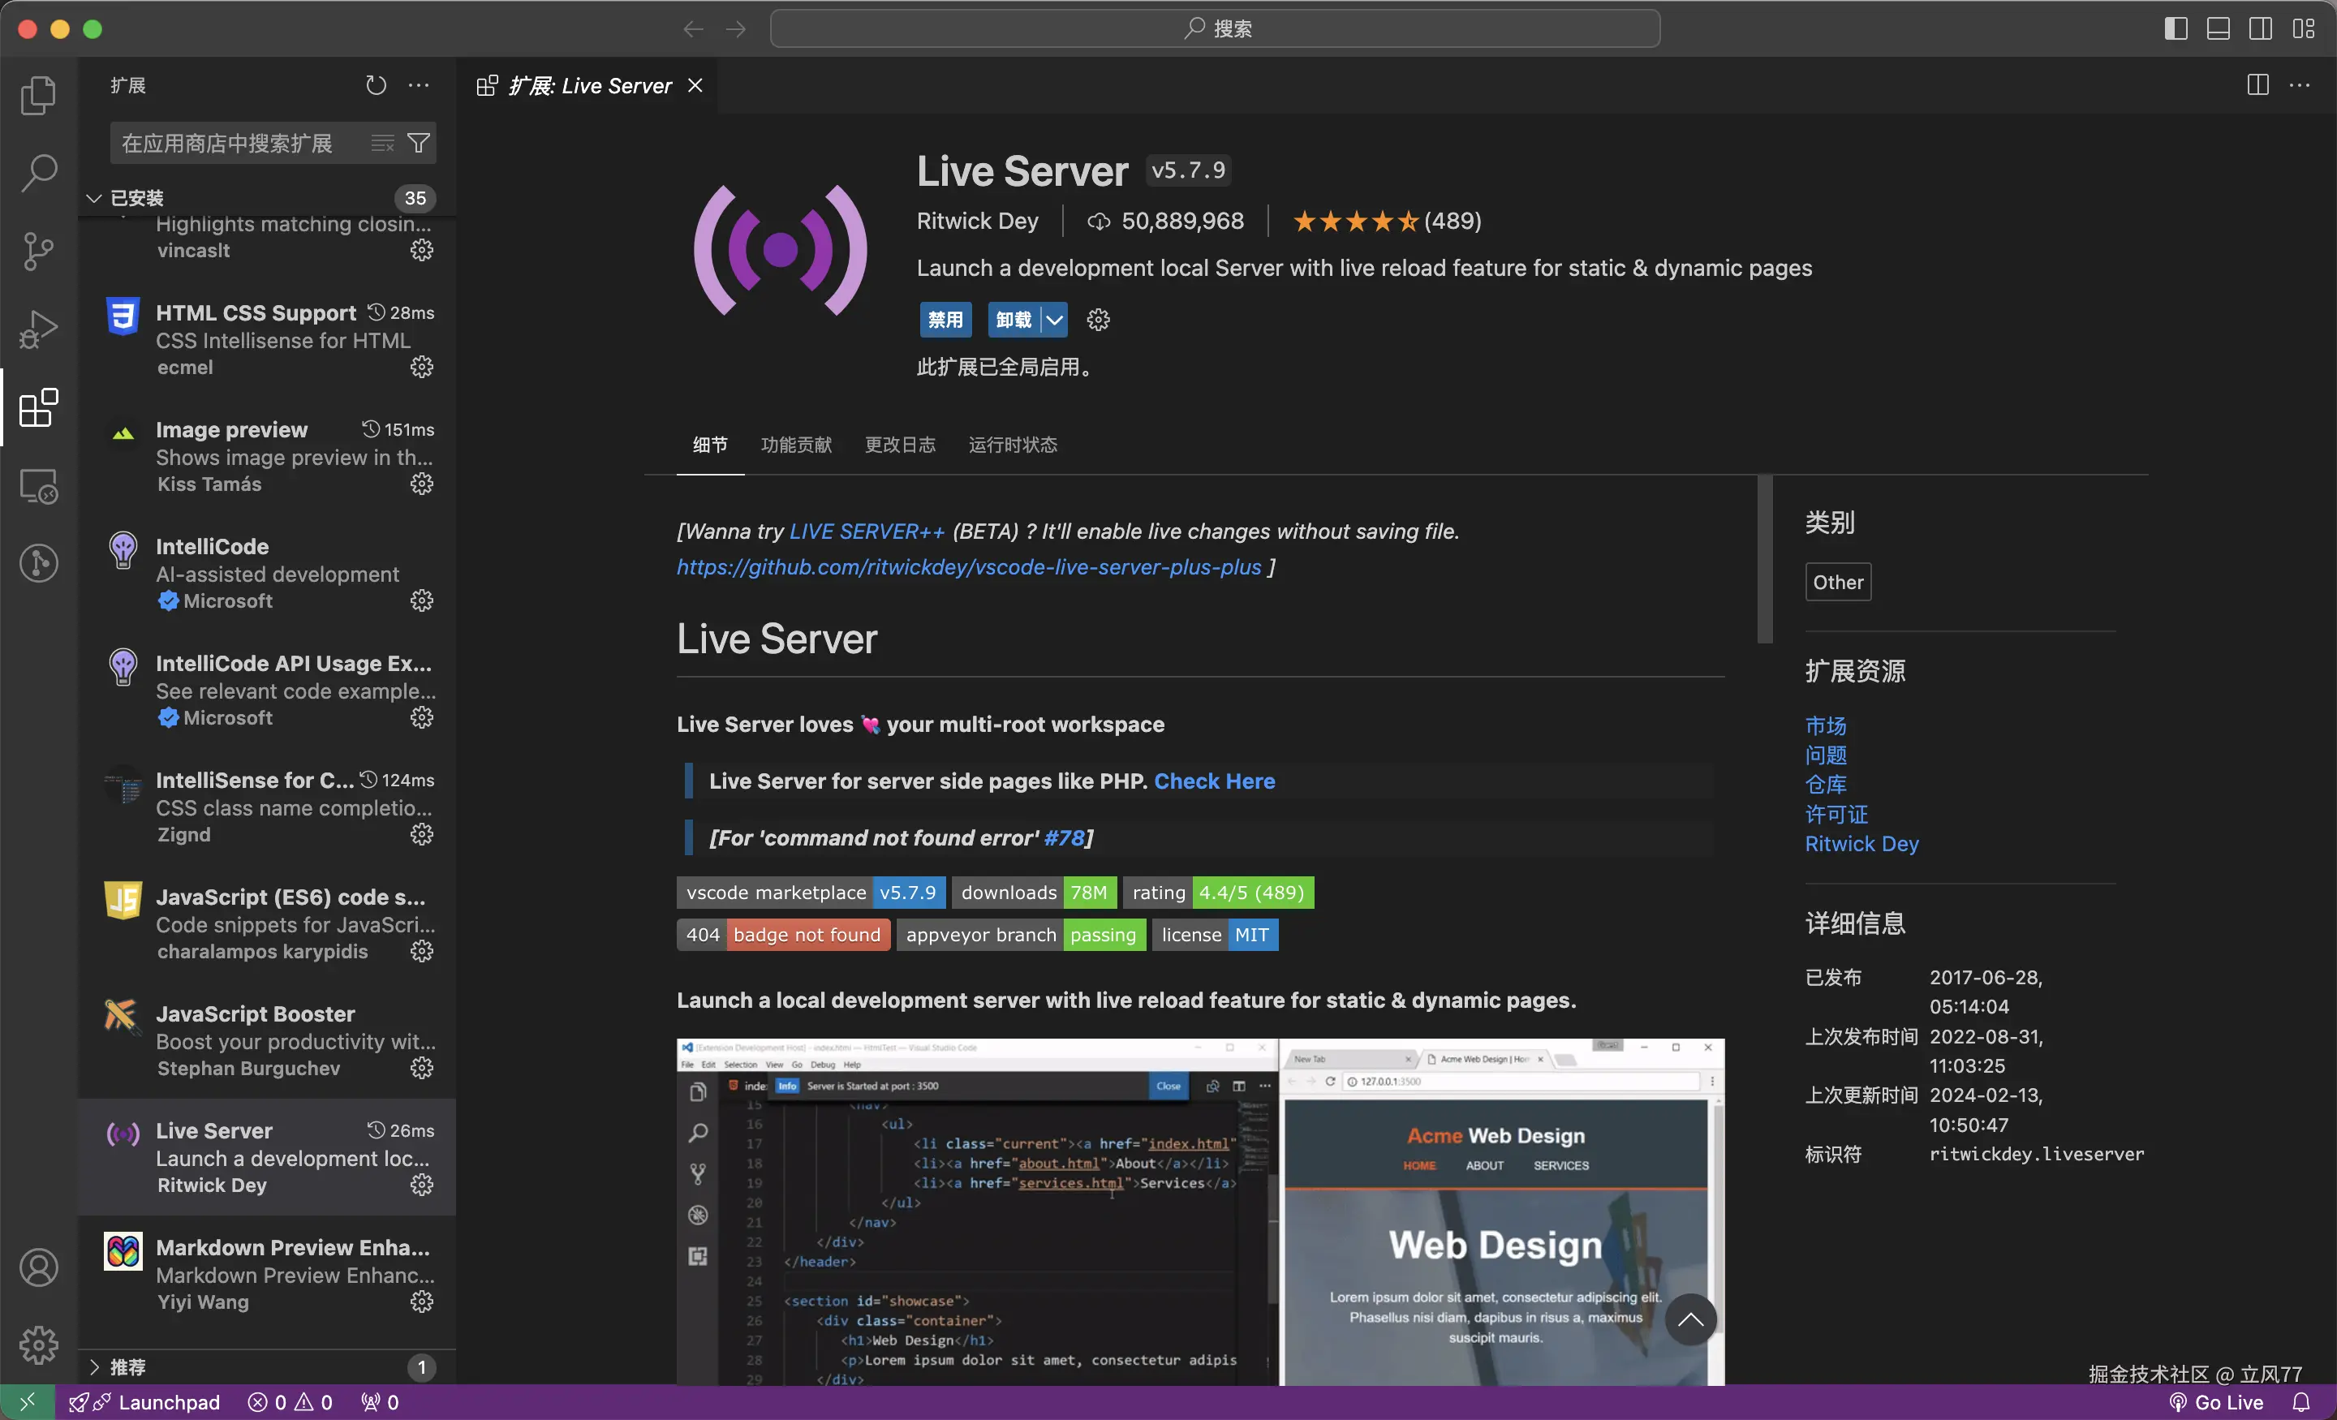Open the Explorer view in activity bar
This screenshot has width=2337, height=1420.
38,96
